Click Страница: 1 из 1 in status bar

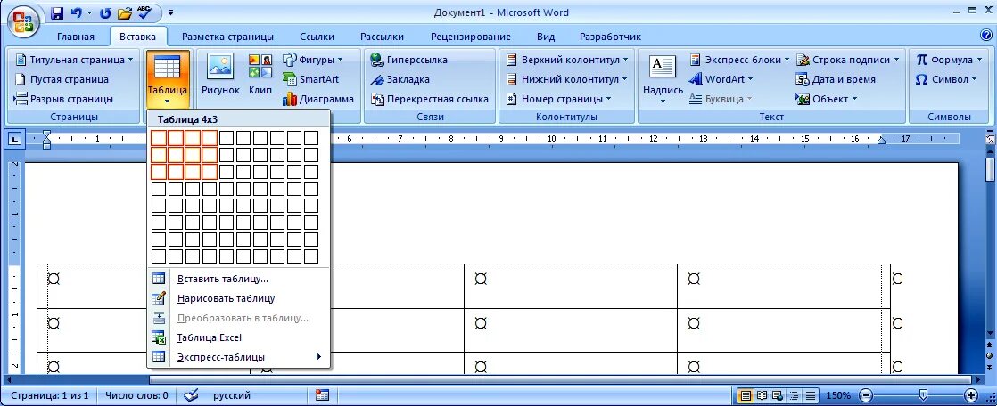click(x=49, y=396)
